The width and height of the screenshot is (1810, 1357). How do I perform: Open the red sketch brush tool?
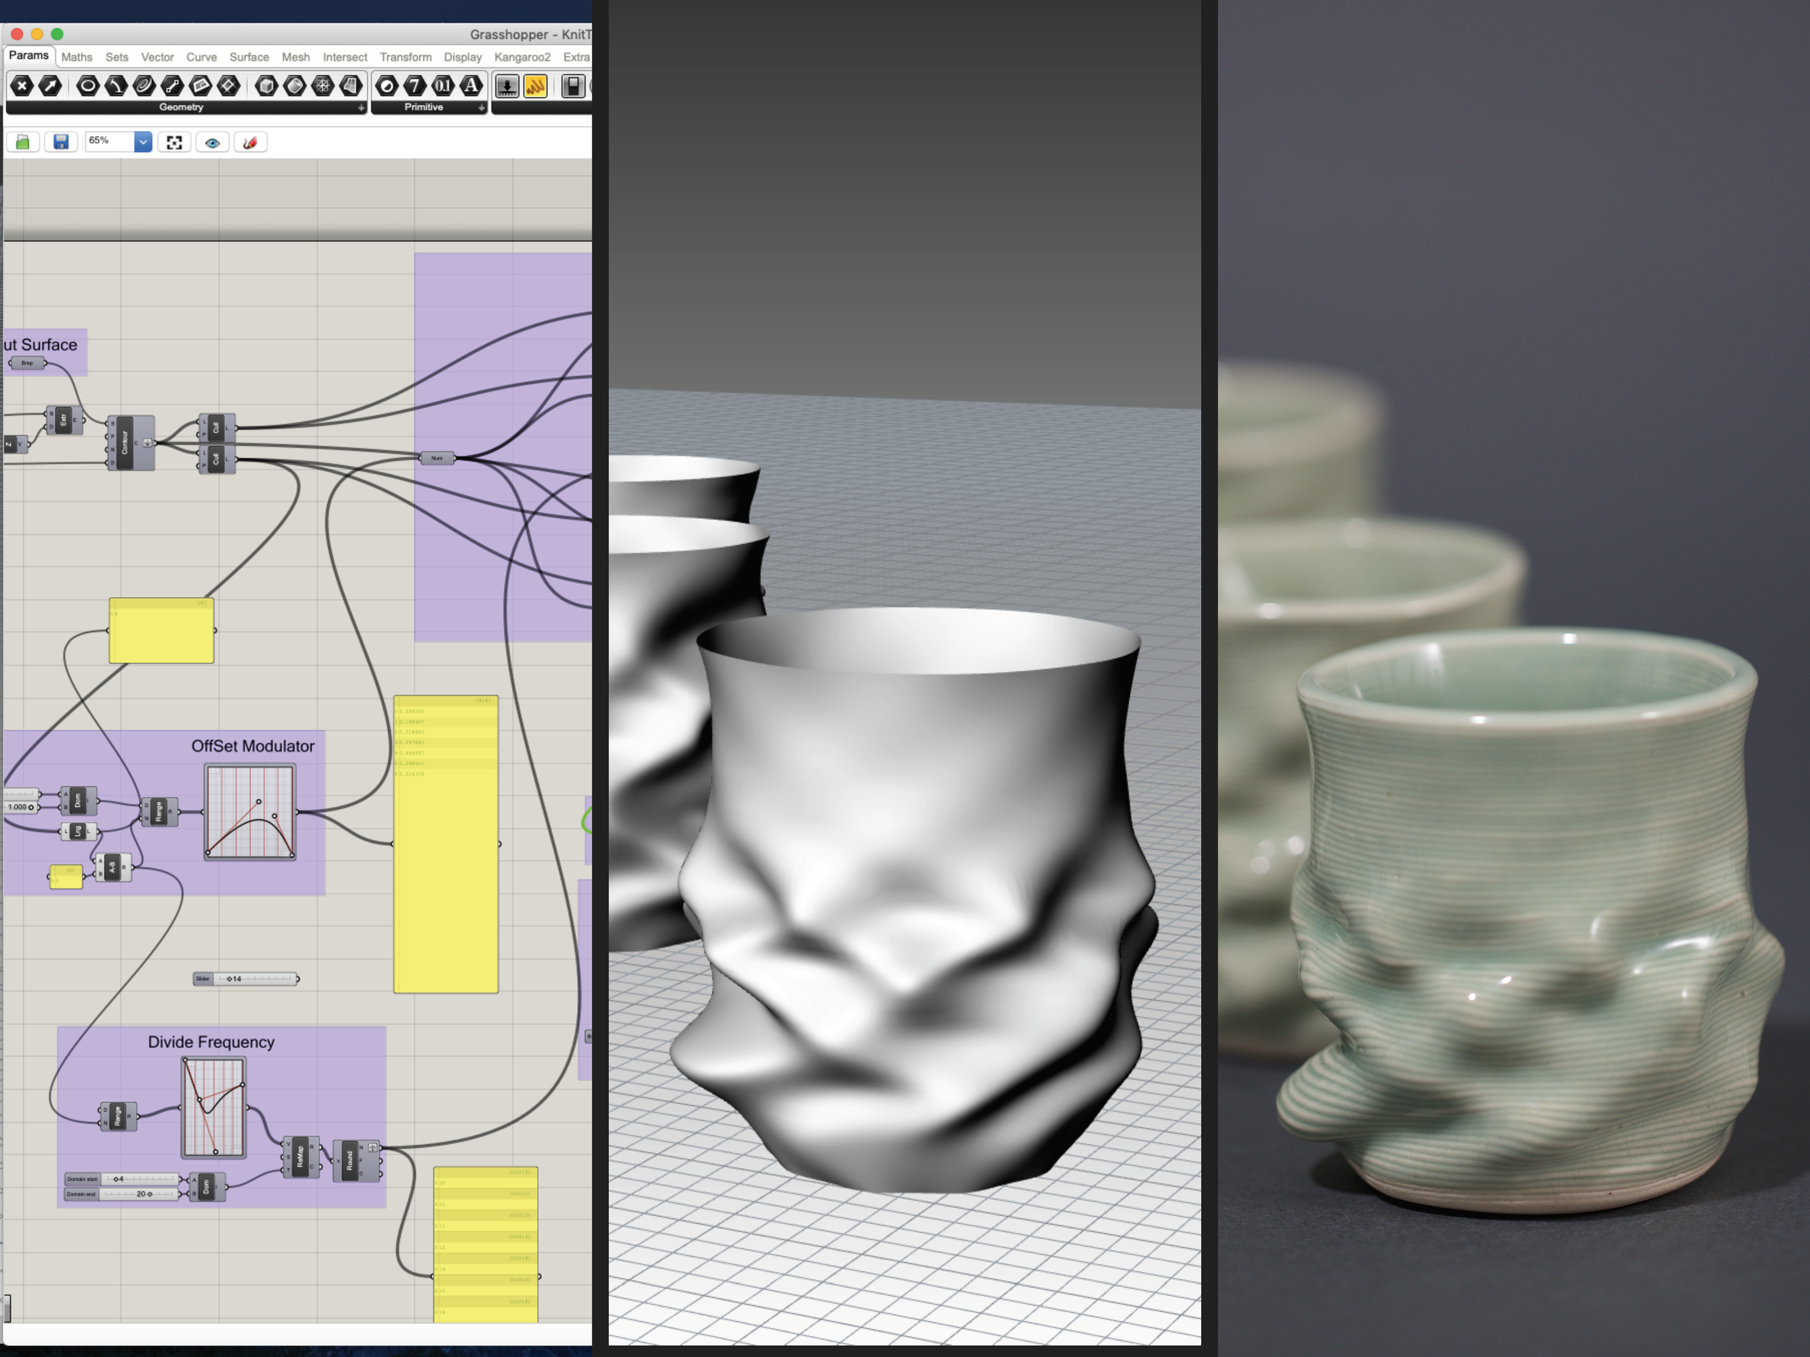click(x=251, y=143)
